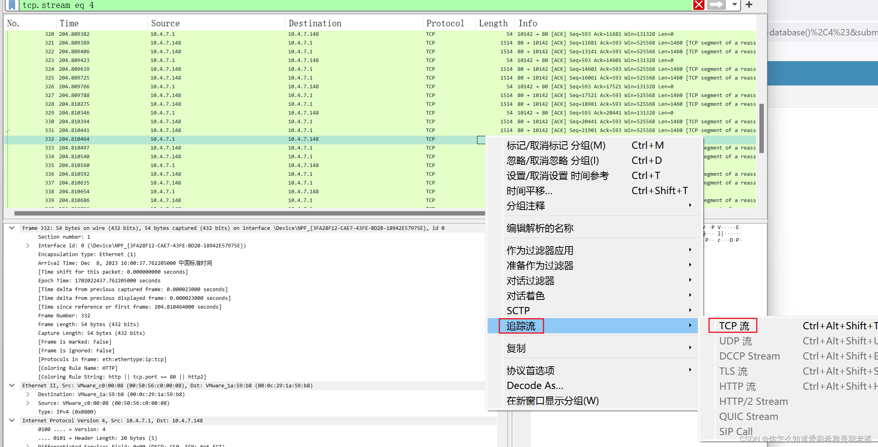Choose Ignore/Unignore packet (忽略/取消忽略 分组)
878x447 pixels.
click(x=593, y=161)
